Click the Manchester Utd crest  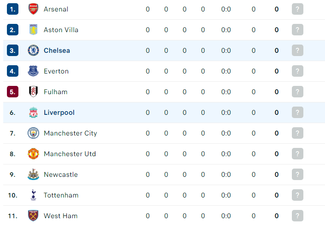click(33, 153)
